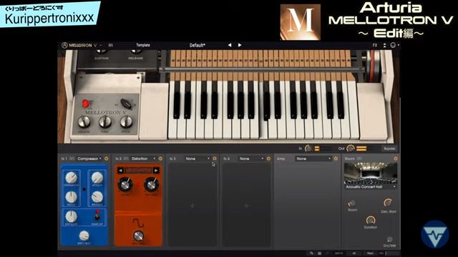458x257 pixels.
Task: Click the reverb Duration knob
Action: (371, 220)
